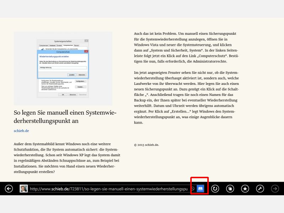Open the tabs view icon
This screenshot has height=213, width=284.
(x=230, y=189)
